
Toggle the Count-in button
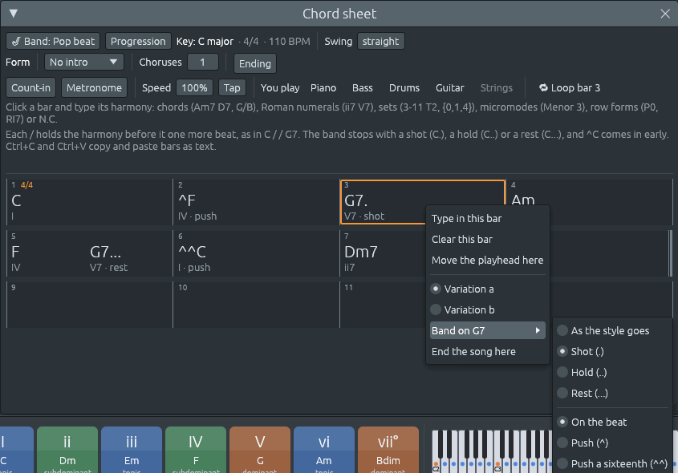30,87
